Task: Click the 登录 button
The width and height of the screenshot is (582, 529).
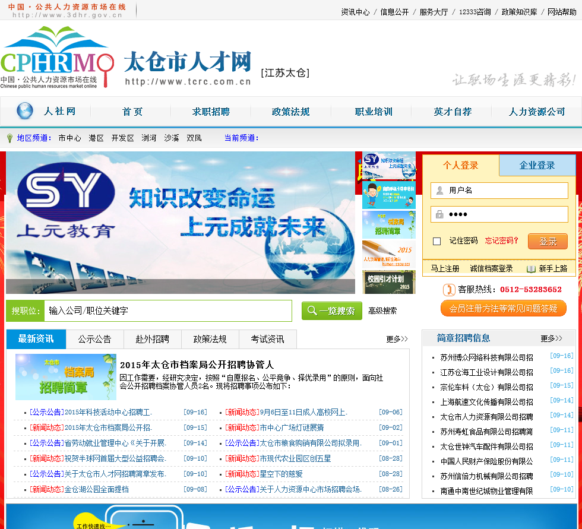Action: click(548, 242)
